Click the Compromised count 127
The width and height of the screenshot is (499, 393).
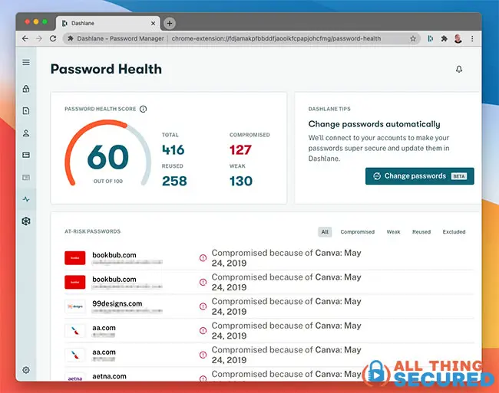click(240, 150)
